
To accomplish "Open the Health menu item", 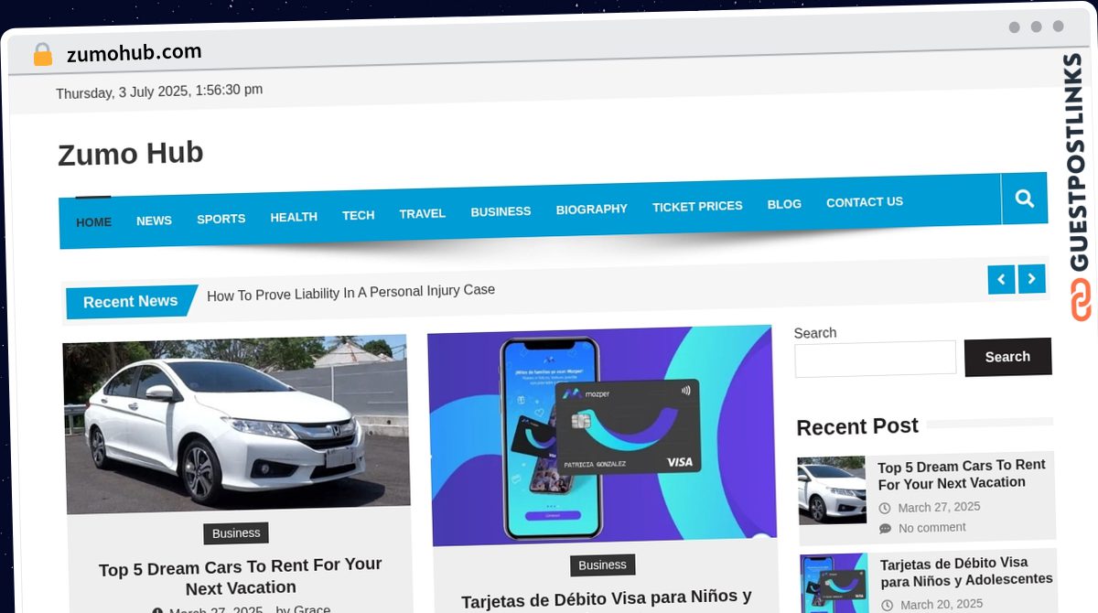I will coord(294,217).
